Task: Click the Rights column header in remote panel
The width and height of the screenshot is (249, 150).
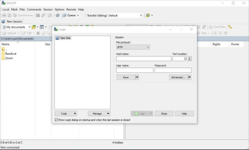Action: (x=220, y=44)
